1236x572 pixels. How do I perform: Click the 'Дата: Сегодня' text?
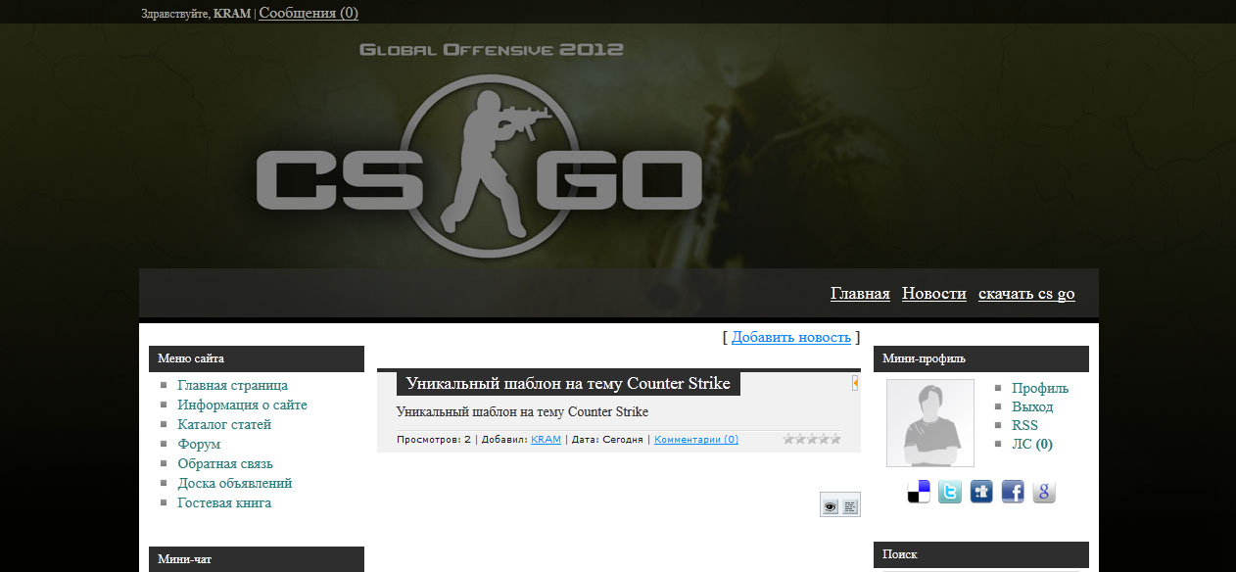607,440
